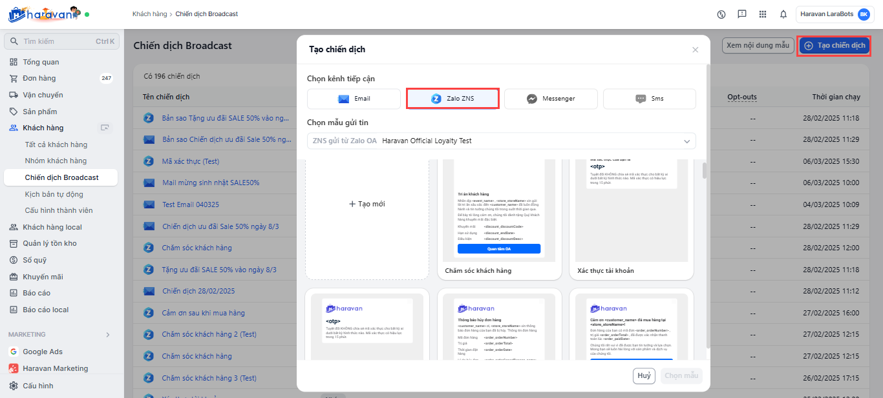The image size is (883, 398).
Task: Open Nhóm khách hàng submenu item
Action: coord(56,161)
